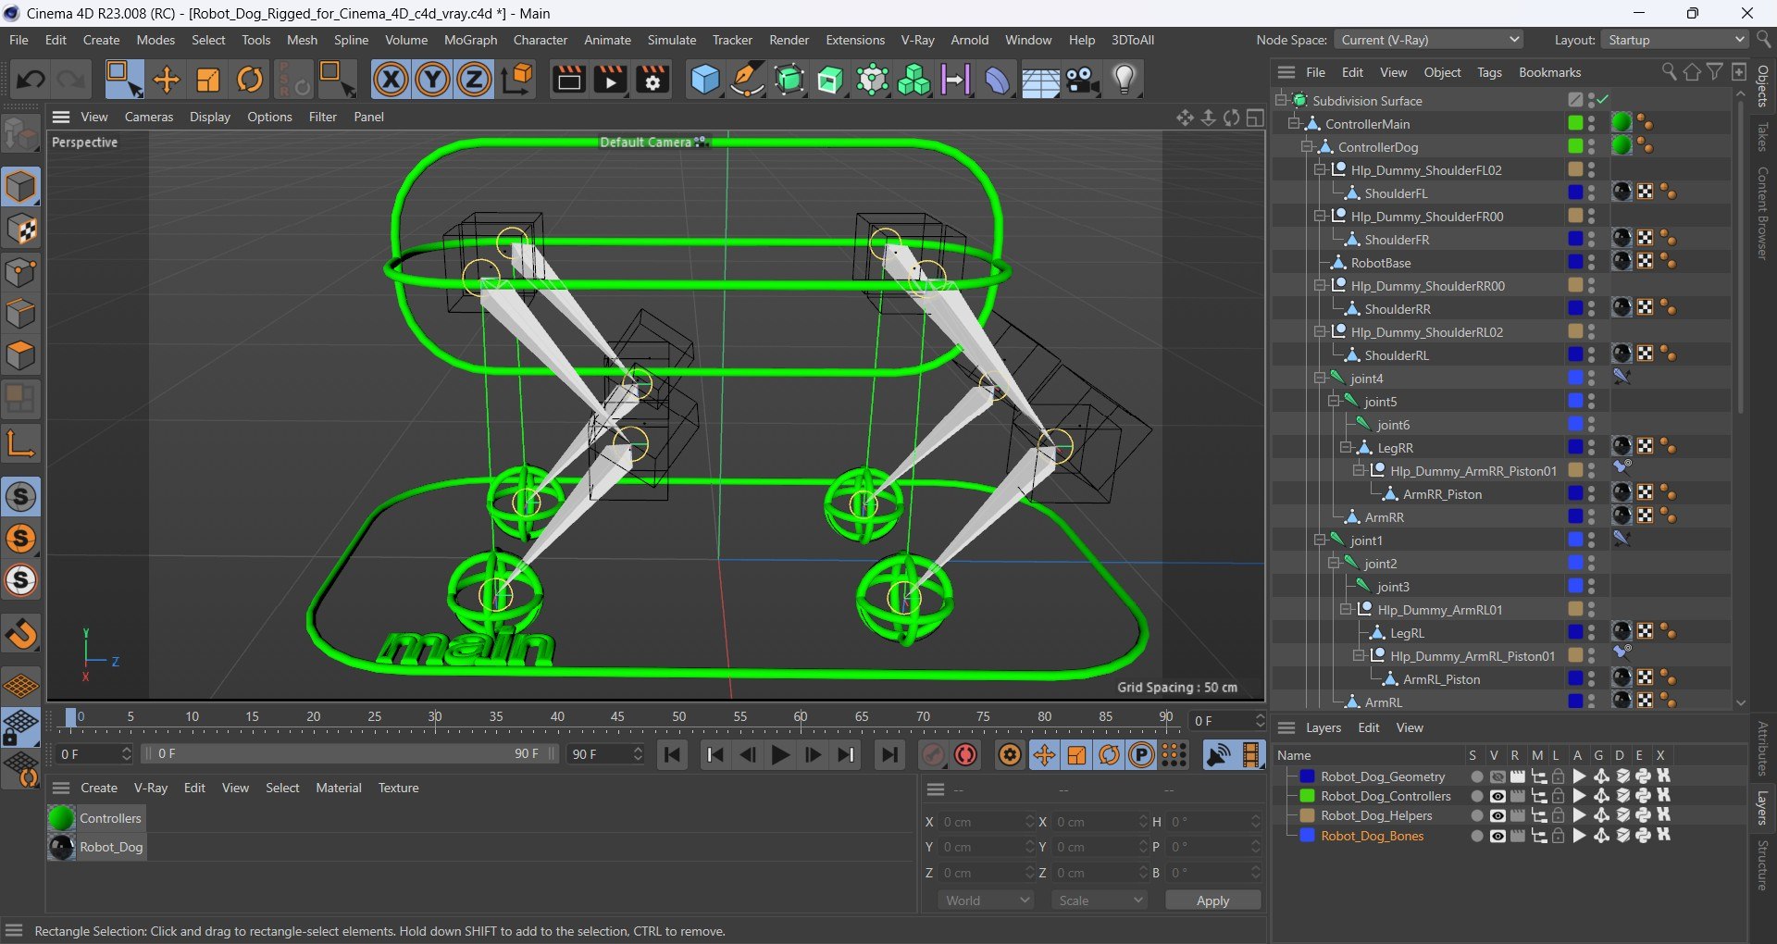Click the Robot_Dog_Geometry layer color swatch
1777x944 pixels.
click(1307, 776)
